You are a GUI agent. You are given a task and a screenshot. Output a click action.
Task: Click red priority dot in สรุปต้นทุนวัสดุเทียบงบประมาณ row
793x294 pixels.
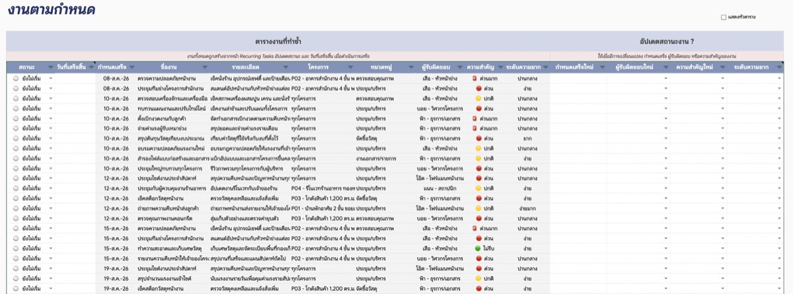click(x=478, y=138)
